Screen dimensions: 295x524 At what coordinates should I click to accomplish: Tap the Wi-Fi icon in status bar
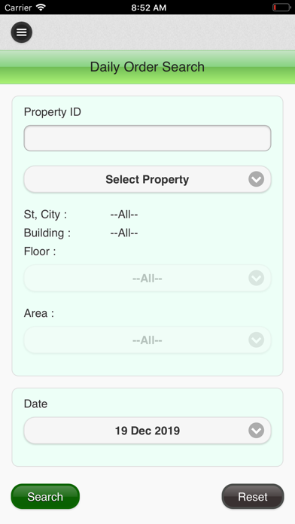click(x=41, y=8)
